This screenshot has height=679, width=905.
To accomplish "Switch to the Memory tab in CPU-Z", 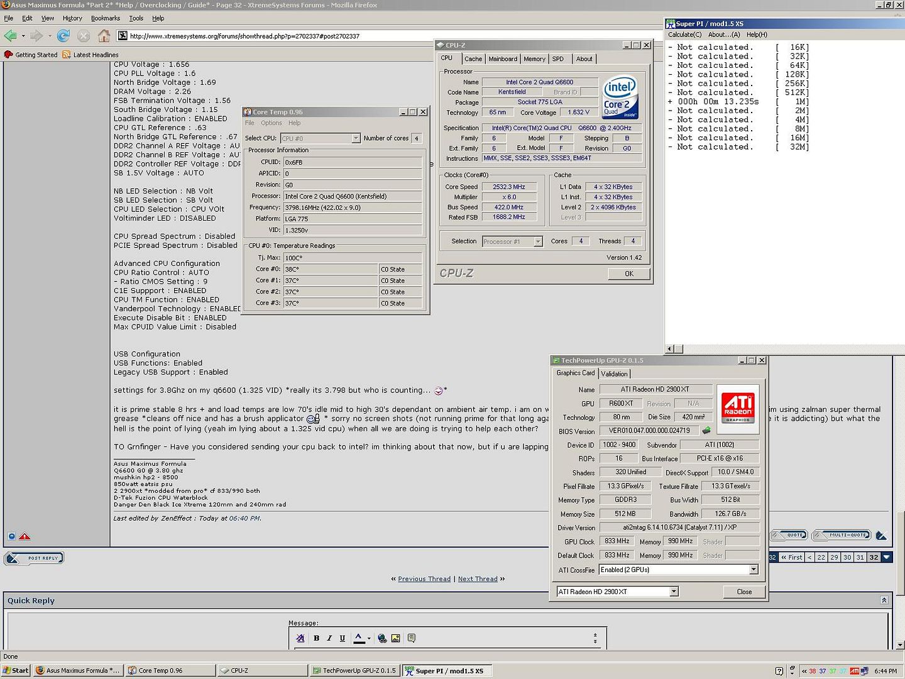I will coord(534,59).
